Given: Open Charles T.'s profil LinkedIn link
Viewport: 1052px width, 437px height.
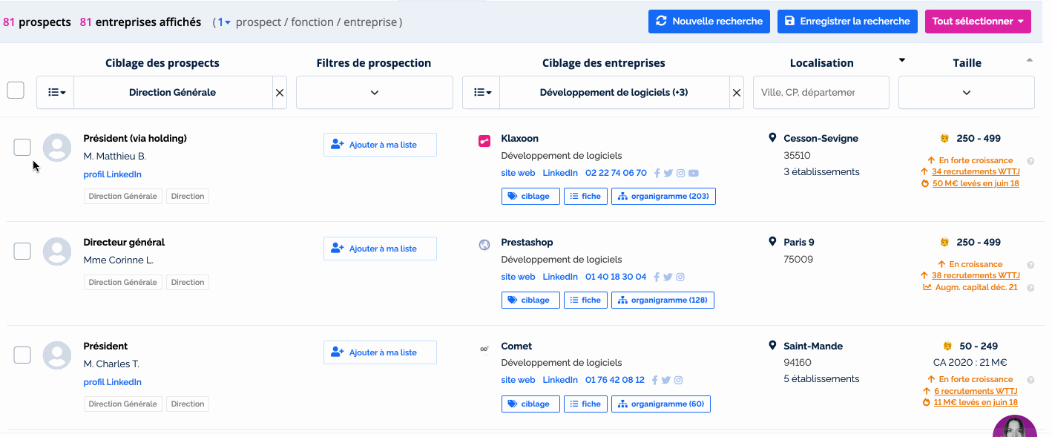Looking at the screenshot, I should click(112, 382).
